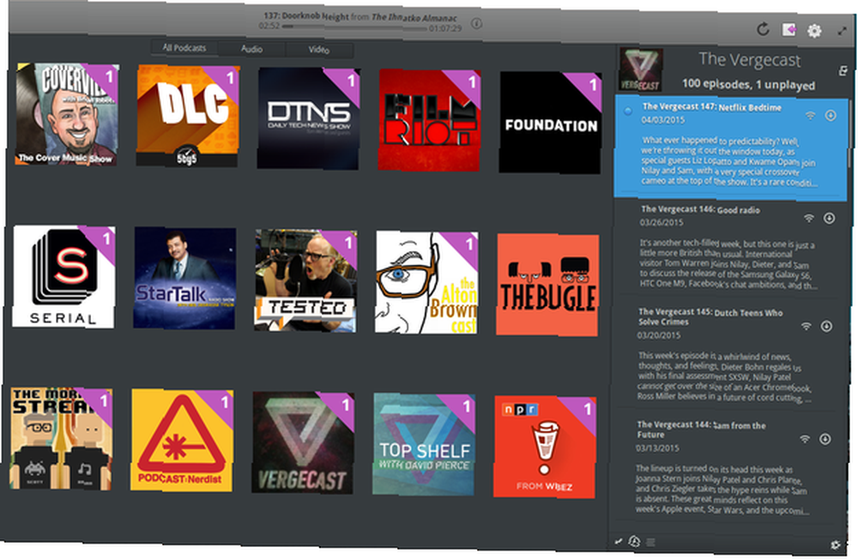This screenshot has height=559, width=858.
Task: Click the import podcasts icon with purple arrow
Action: [789, 29]
